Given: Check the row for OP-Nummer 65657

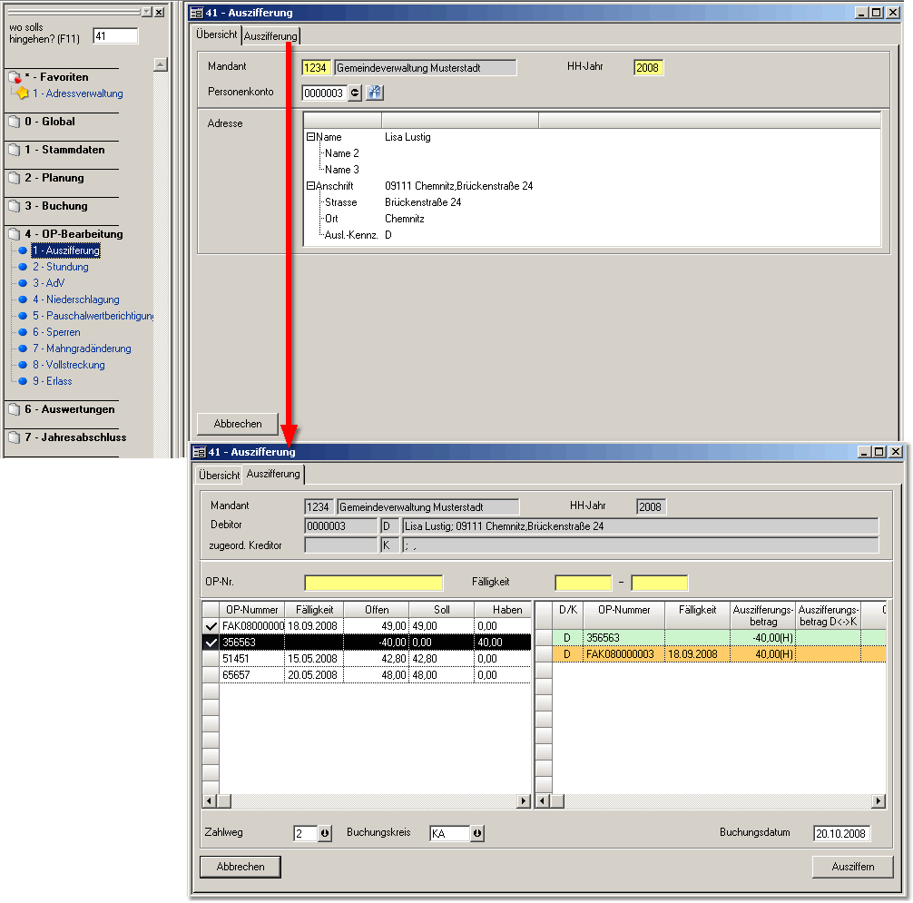Looking at the screenshot, I should [211, 675].
